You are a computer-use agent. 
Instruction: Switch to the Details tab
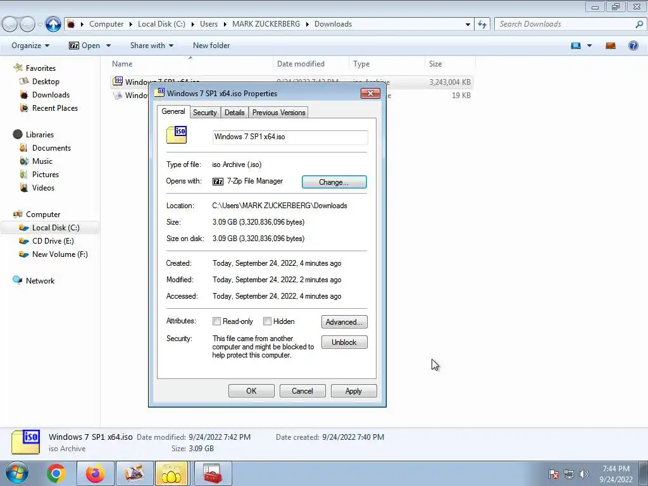point(234,113)
